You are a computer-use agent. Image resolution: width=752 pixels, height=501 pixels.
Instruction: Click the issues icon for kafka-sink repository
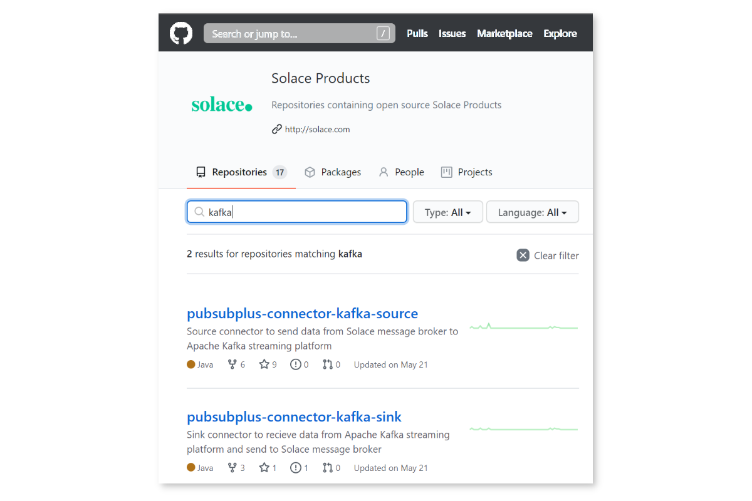click(x=295, y=468)
